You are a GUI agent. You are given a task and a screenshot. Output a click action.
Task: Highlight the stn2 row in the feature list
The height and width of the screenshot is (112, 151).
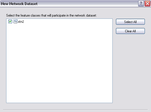click(x=21, y=22)
